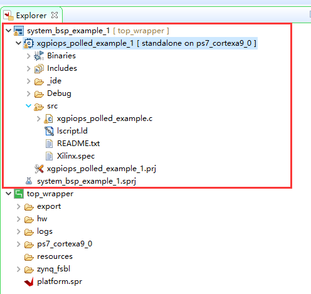
Task: Open README.txt in the src folder
Action: [78, 144]
